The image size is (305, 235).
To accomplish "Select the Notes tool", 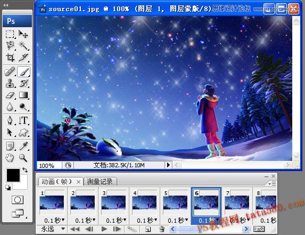I will (10, 146).
